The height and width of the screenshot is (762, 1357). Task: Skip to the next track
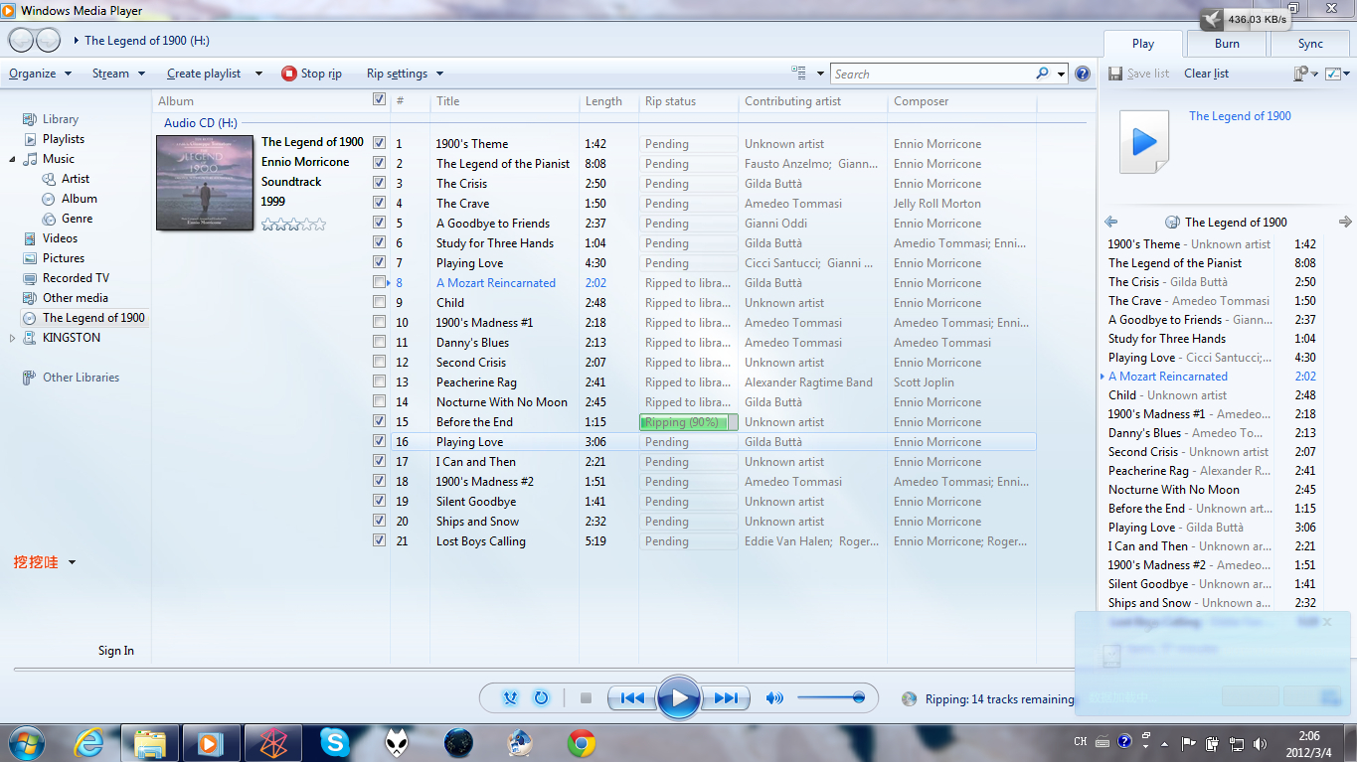coord(726,698)
